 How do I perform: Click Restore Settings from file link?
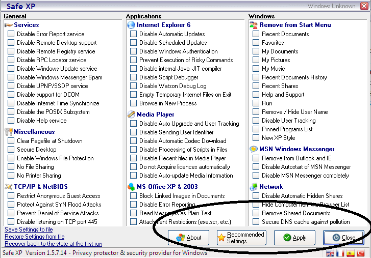tap(35, 237)
